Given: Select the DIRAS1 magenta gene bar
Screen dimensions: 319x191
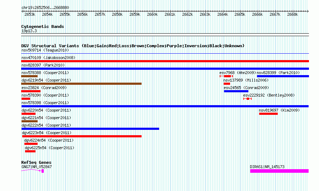Looking at the screenshot, I should [279, 171].
